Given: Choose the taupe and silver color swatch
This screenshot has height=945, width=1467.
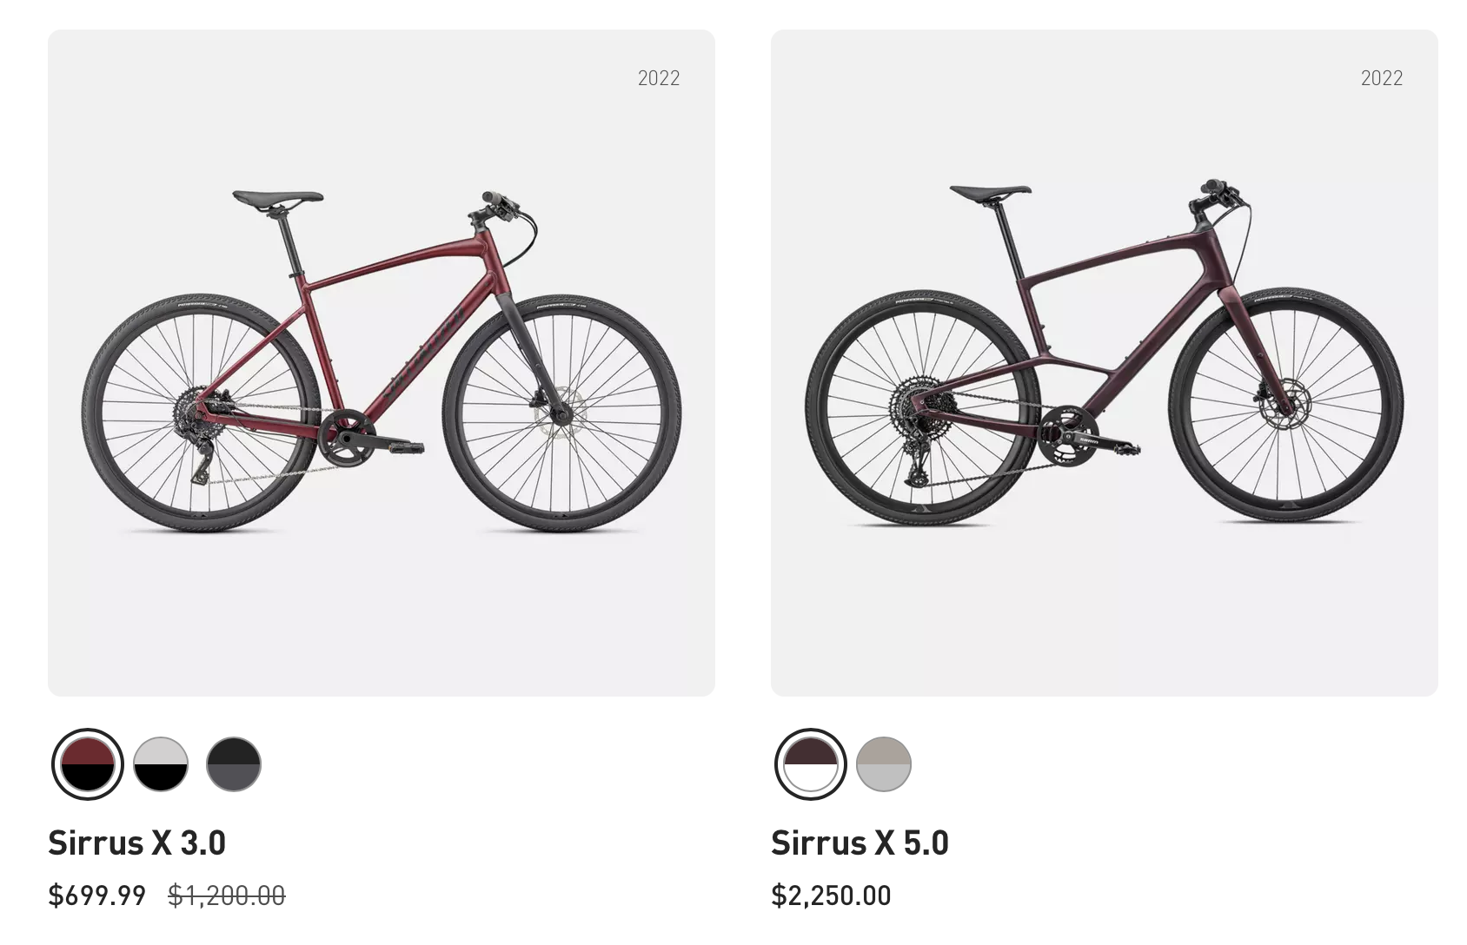Looking at the screenshot, I should tap(884, 764).
